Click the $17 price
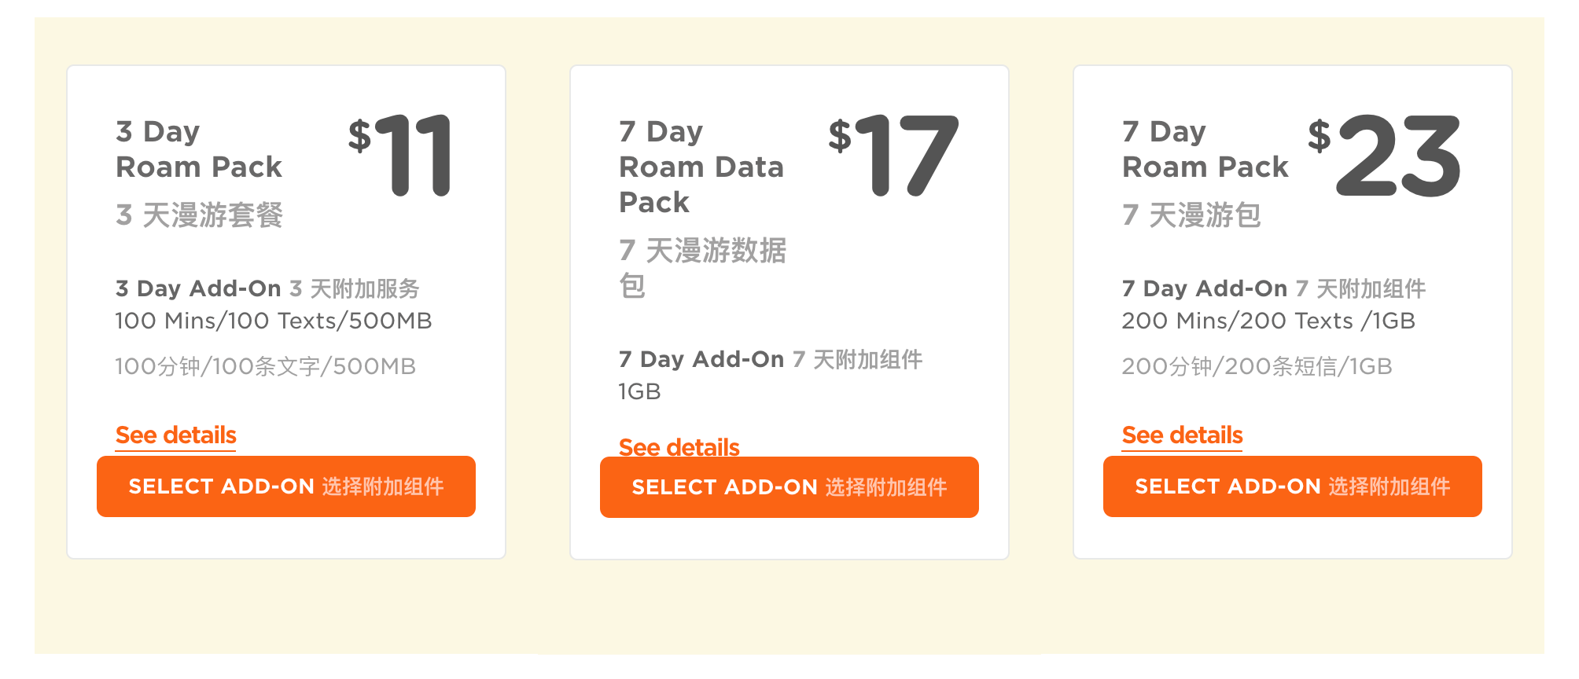 [894, 155]
